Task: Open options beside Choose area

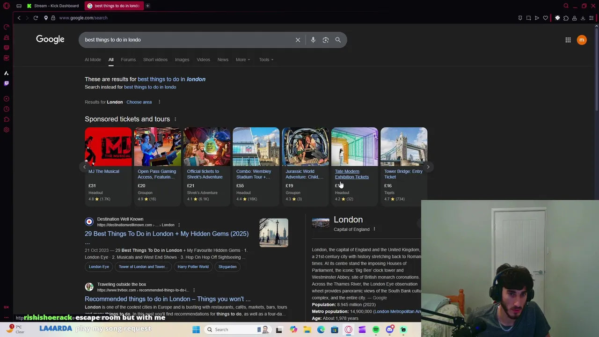Action: 159,102
